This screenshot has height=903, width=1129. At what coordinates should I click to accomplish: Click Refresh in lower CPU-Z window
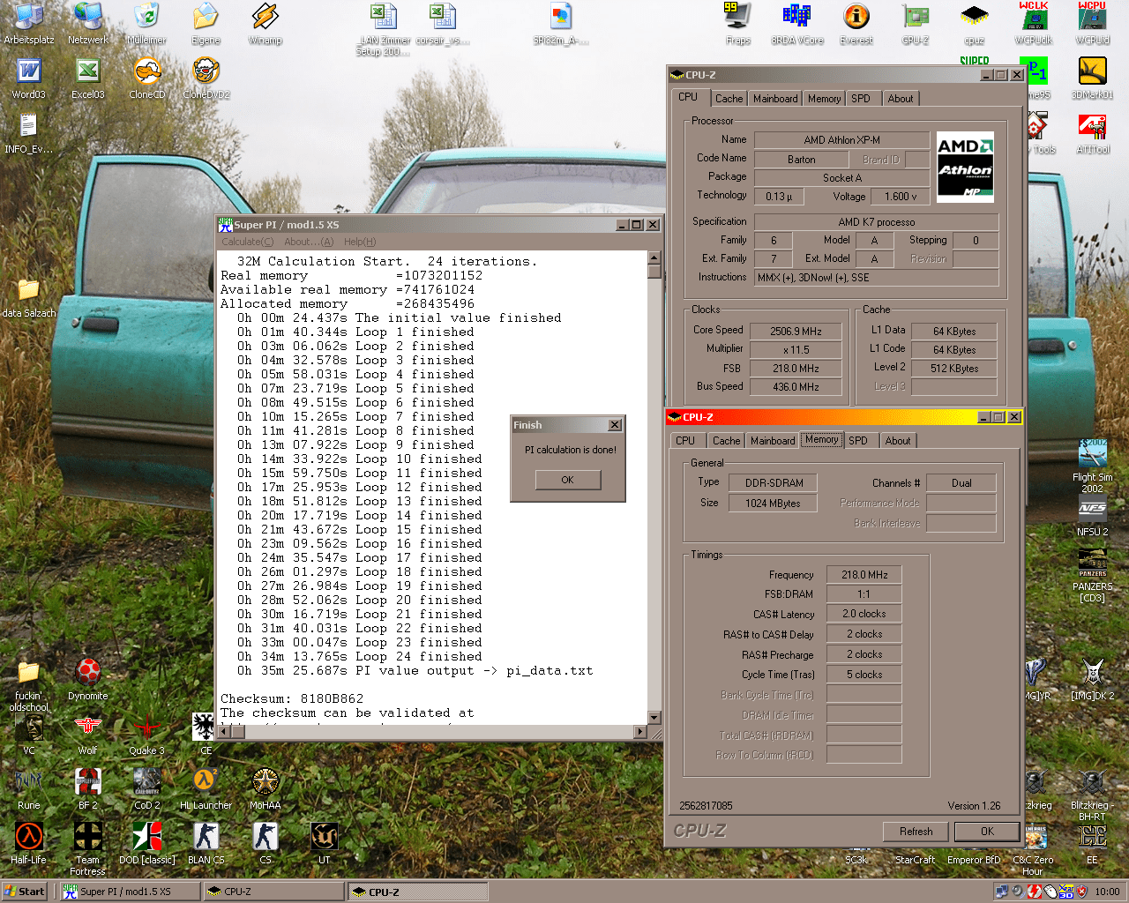916,832
